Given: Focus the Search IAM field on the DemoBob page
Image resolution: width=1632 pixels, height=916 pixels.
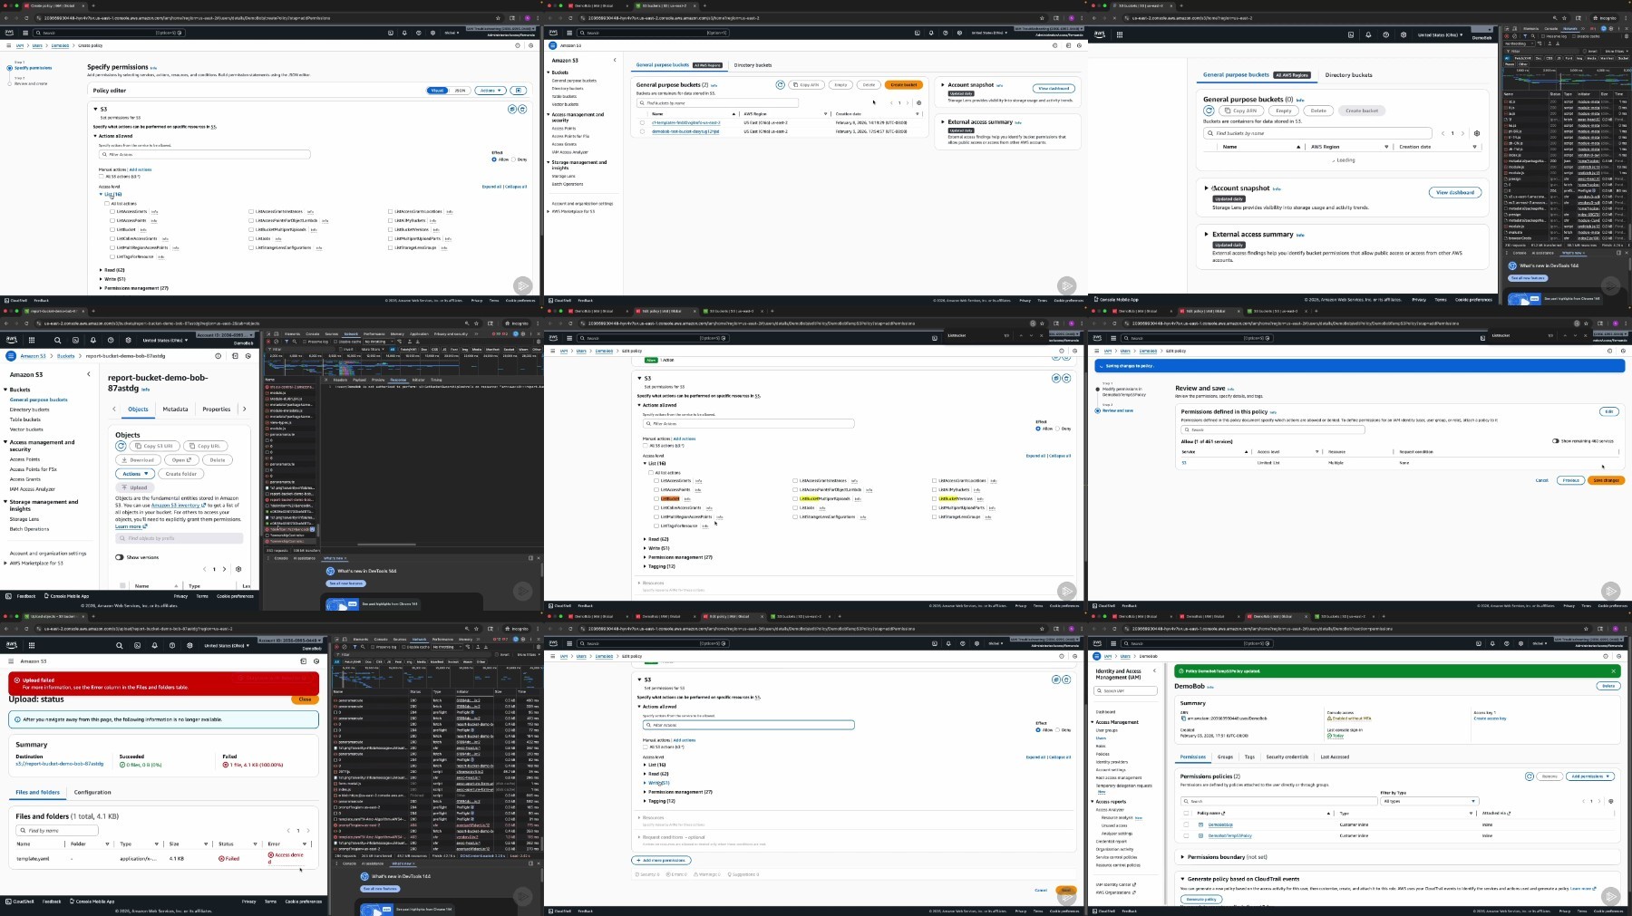Looking at the screenshot, I should tap(1126, 691).
